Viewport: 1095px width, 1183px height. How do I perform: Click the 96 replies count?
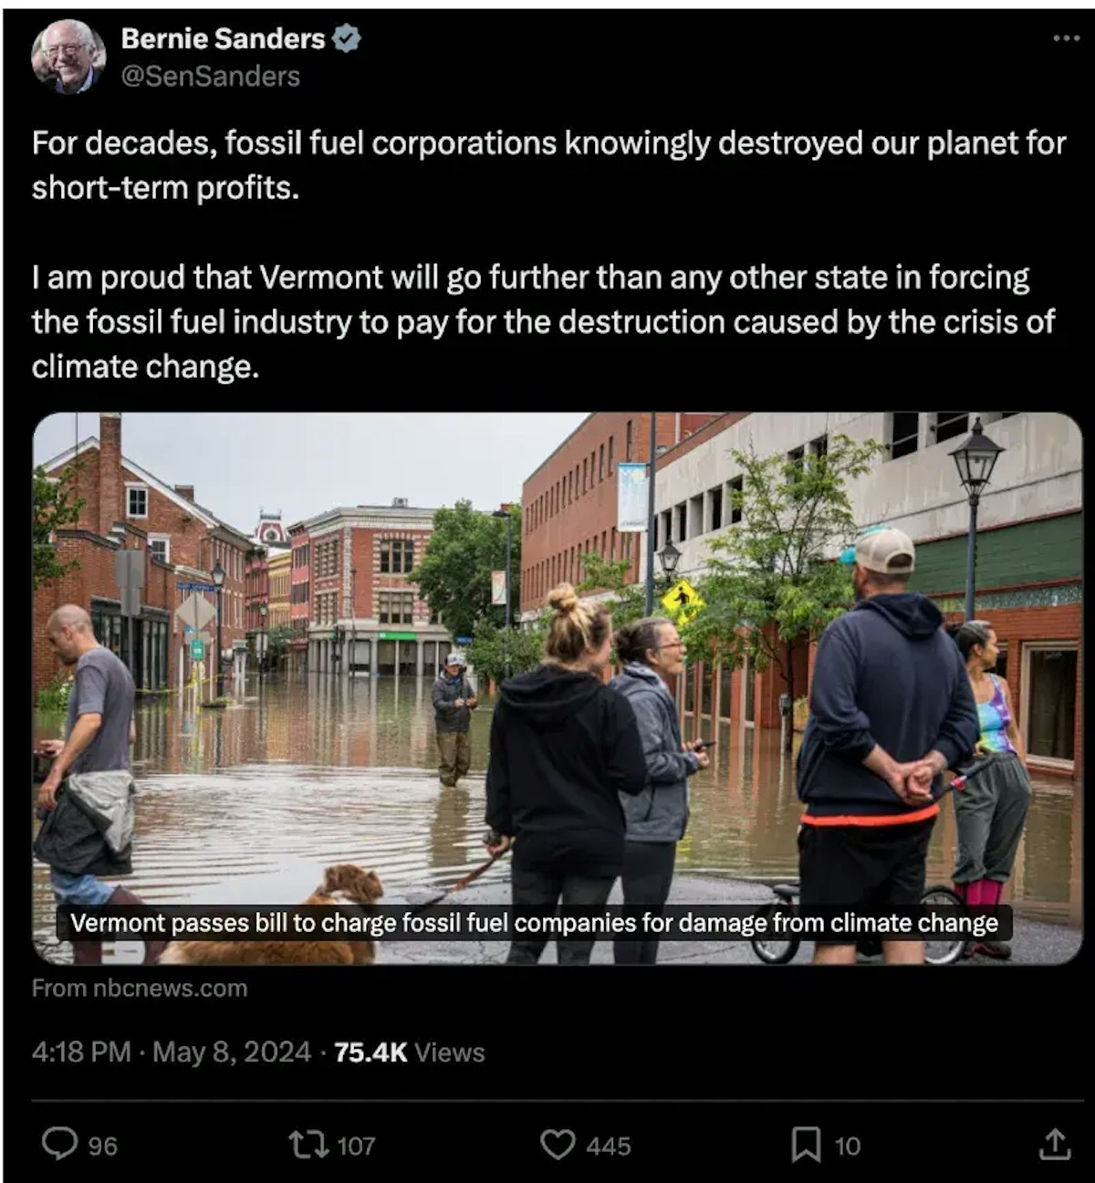tap(103, 1146)
